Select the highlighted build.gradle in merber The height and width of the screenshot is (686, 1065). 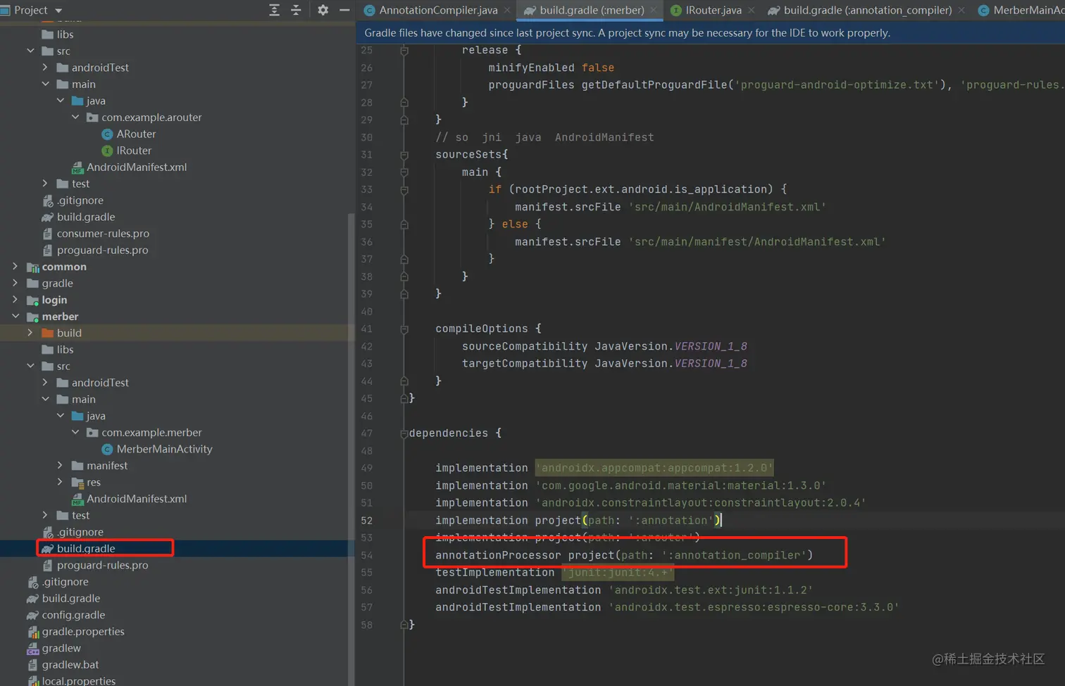pos(86,549)
